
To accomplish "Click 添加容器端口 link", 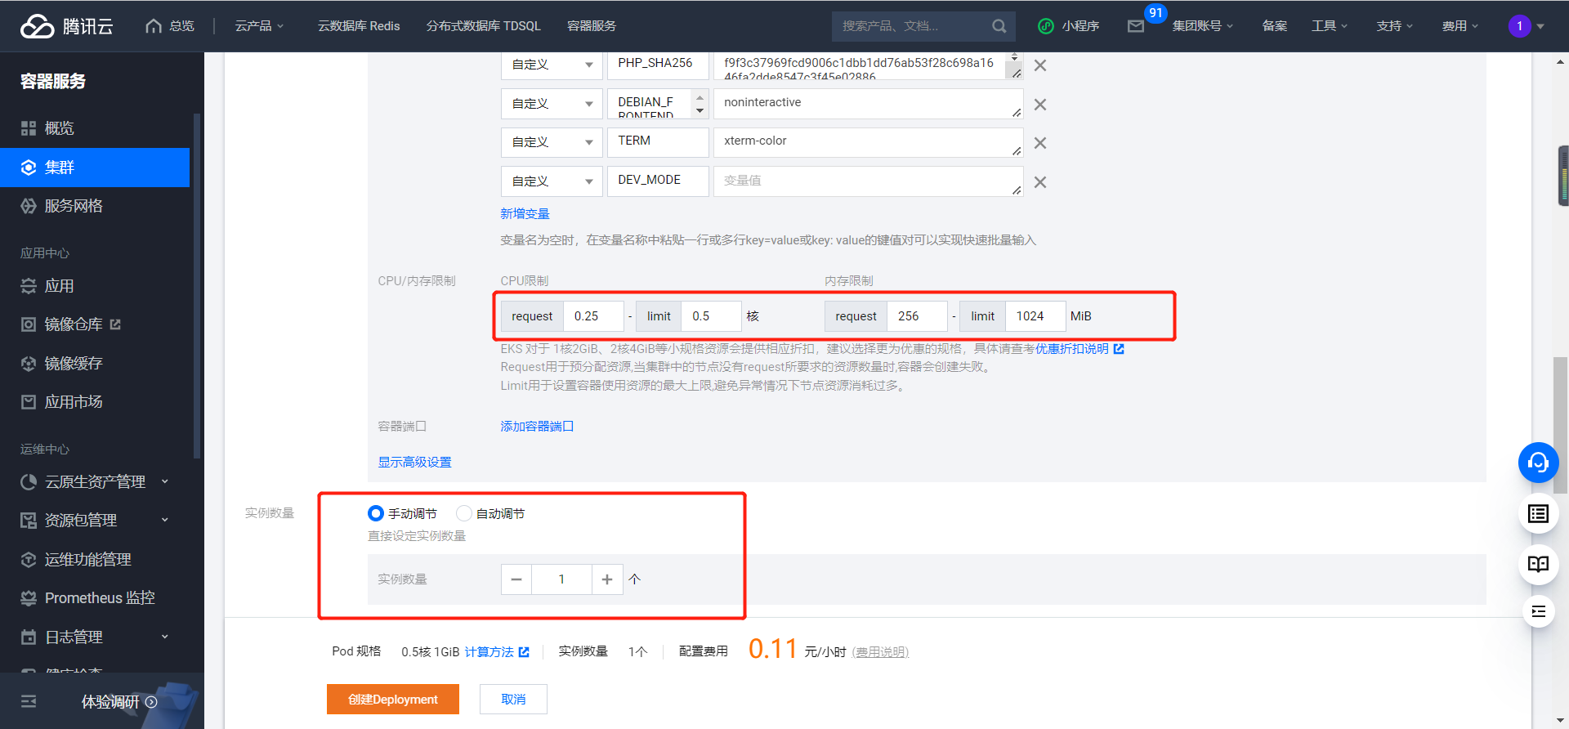I will (537, 427).
